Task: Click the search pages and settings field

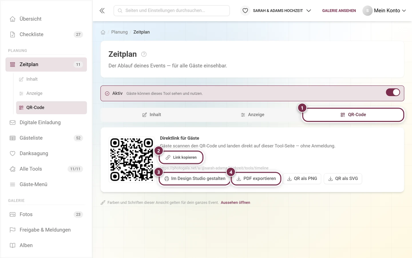Action: 172,11
